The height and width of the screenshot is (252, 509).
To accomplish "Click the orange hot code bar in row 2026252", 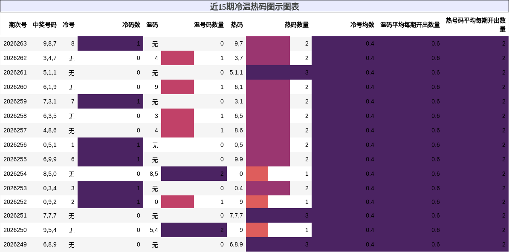I will [x=257, y=202].
